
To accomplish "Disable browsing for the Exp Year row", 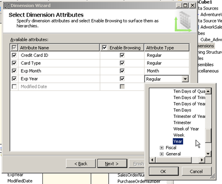I will pos(122,79).
